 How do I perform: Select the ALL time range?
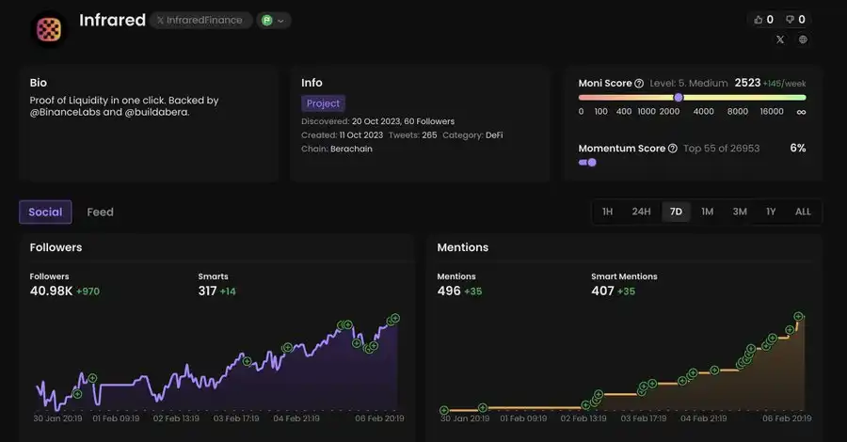803,212
